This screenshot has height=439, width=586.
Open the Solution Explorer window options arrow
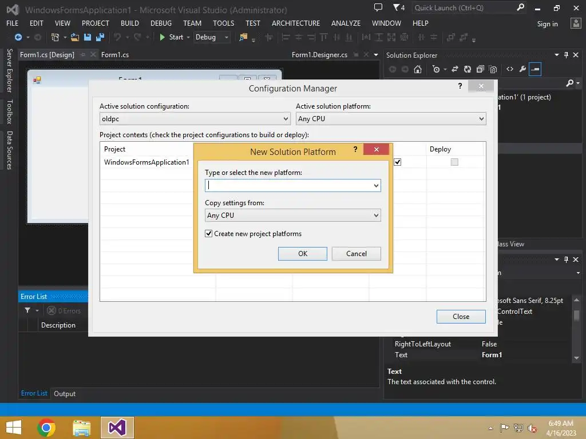pos(557,55)
